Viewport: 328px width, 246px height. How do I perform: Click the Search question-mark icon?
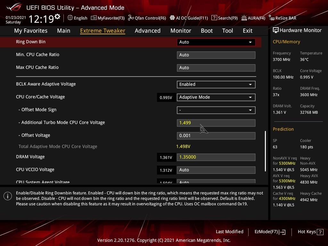point(214,18)
